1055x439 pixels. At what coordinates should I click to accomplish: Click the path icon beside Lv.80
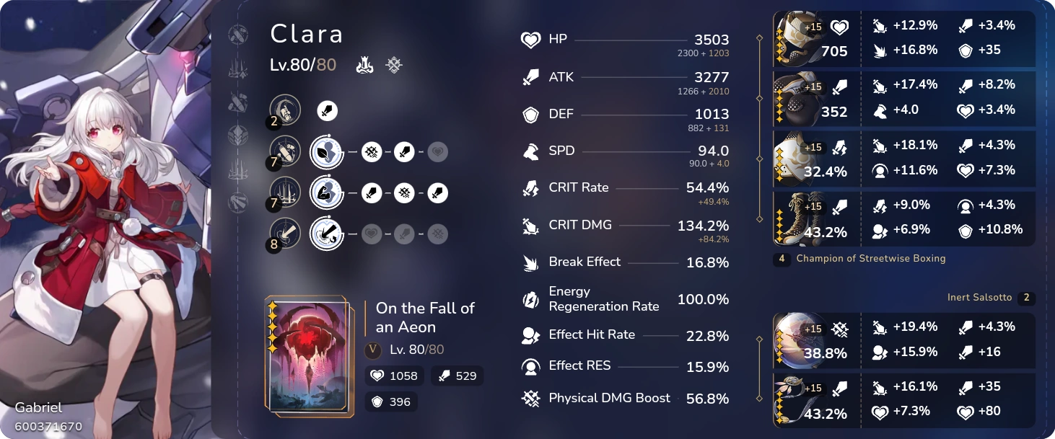(364, 64)
